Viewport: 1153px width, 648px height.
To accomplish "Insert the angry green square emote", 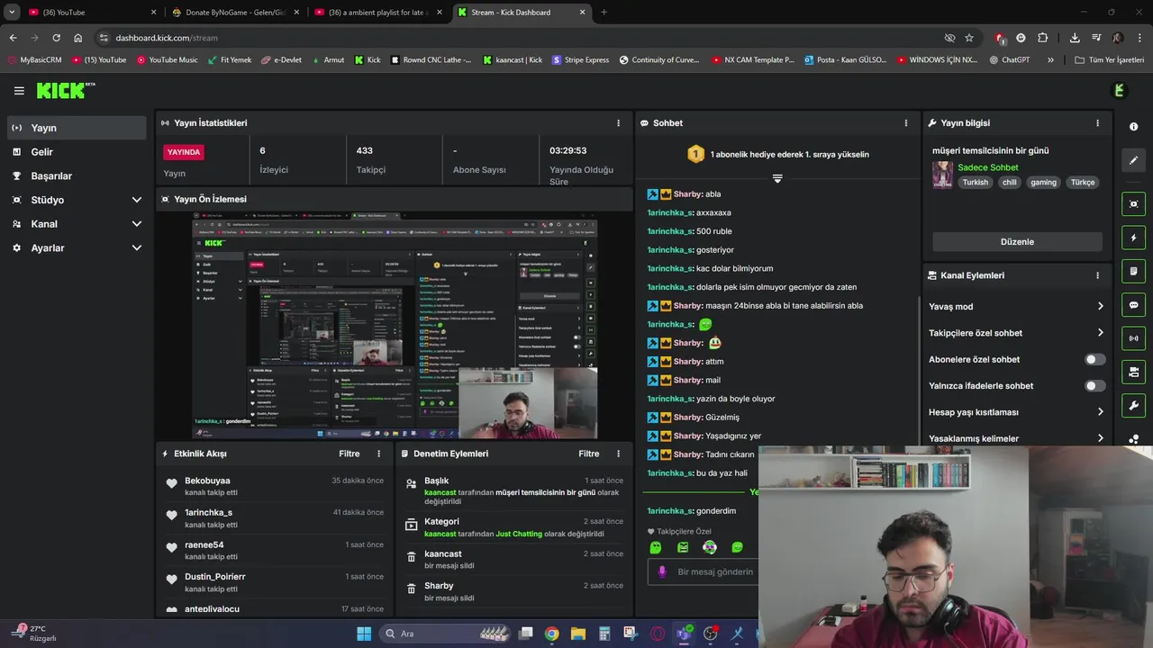I will pyautogui.click(x=683, y=547).
